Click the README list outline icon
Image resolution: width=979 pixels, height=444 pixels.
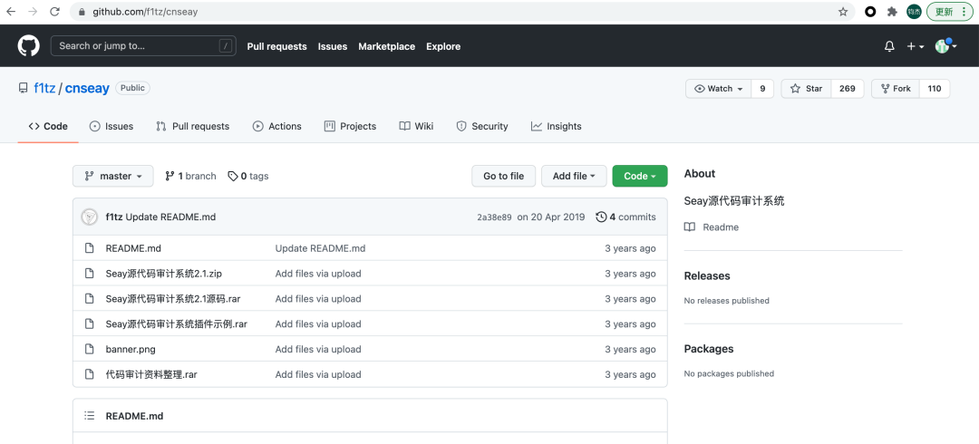(x=90, y=416)
